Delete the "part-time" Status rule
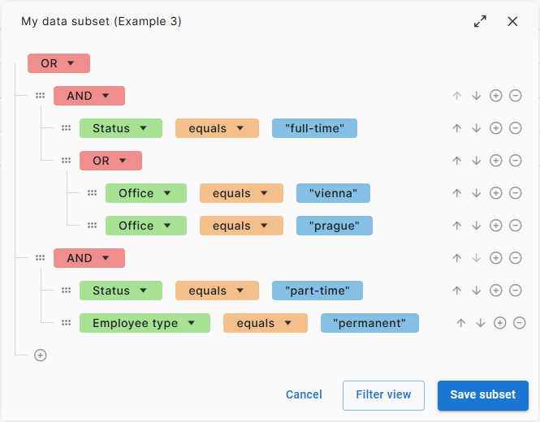 515,291
